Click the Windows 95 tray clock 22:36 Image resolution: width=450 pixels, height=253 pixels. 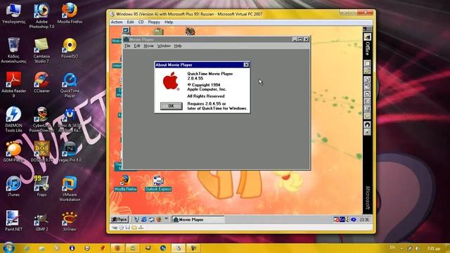(364, 219)
